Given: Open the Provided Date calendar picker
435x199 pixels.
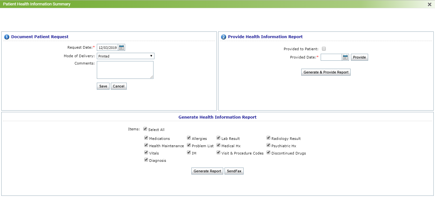Looking at the screenshot, I should 346,57.
